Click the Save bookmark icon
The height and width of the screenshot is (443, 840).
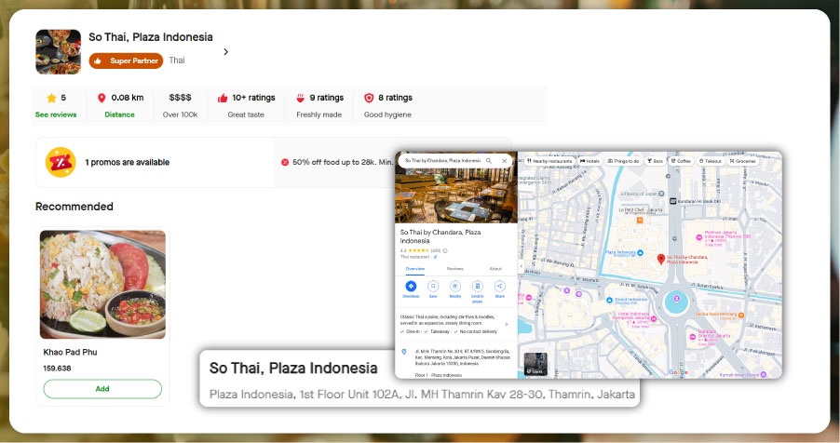pyautogui.click(x=433, y=287)
